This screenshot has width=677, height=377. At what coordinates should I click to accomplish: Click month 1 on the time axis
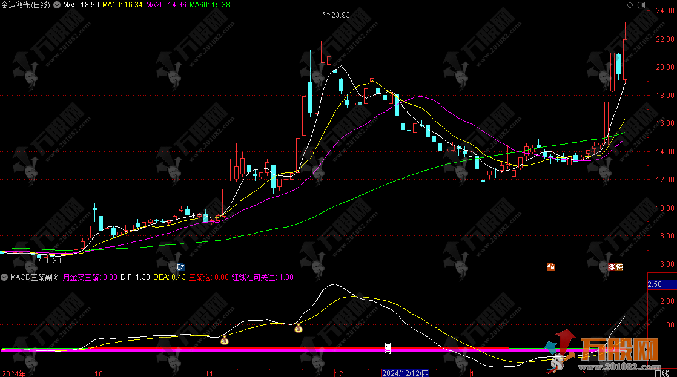click(472, 373)
